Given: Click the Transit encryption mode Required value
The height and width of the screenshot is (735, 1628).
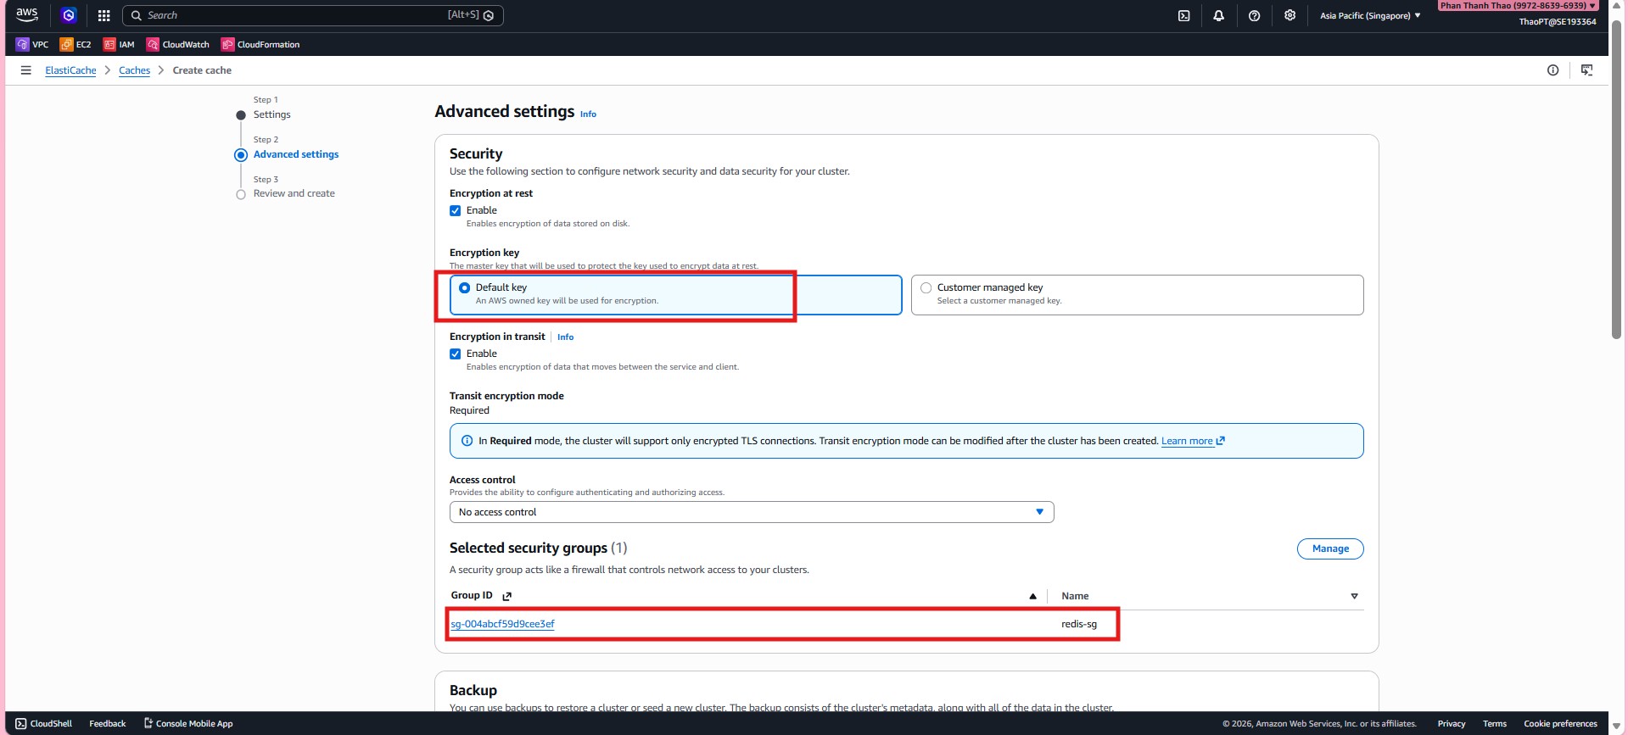Looking at the screenshot, I should pyautogui.click(x=469, y=410).
